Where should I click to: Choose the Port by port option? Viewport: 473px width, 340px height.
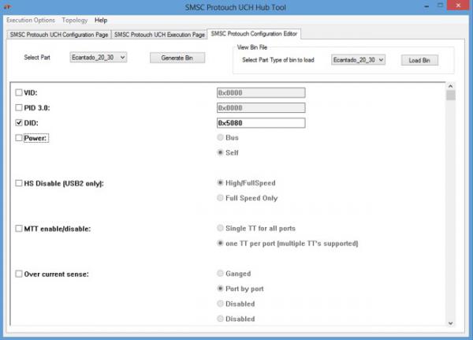pos(220,289)
